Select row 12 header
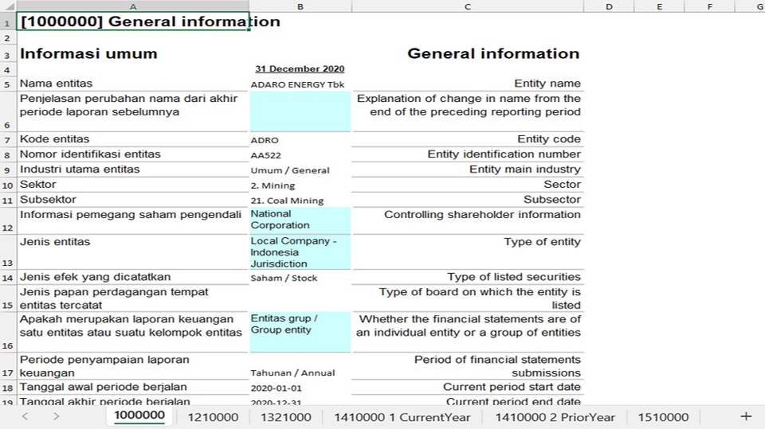 [x=8, y=220]
